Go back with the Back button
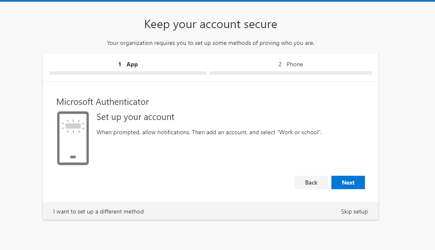This screenshot has height=250, width=435. (311, 182)
